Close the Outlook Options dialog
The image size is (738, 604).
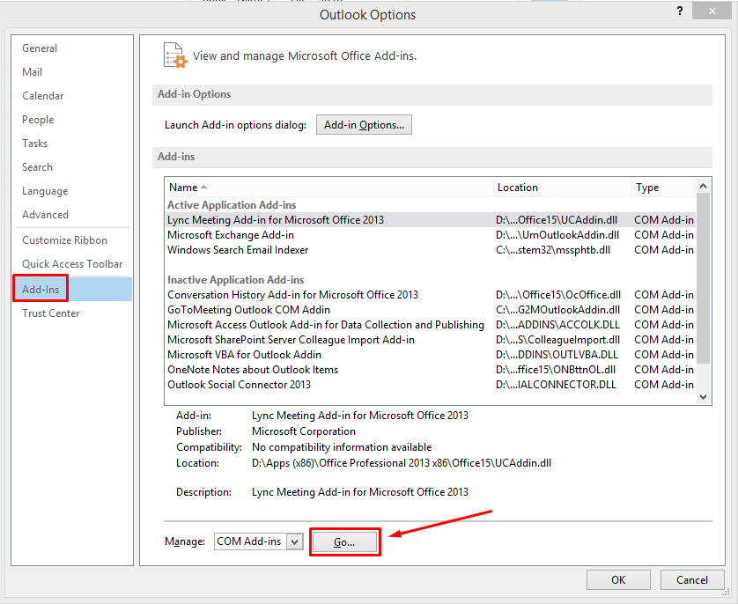point(712,11)
